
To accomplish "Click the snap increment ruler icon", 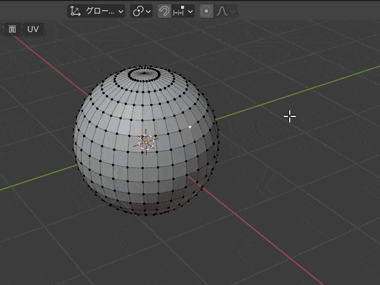I will click(179, 11).
